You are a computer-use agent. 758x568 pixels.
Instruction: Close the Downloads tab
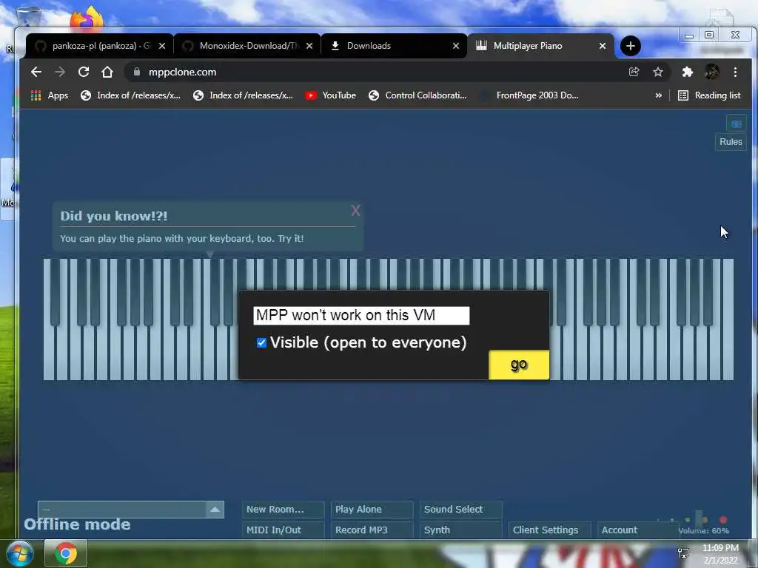[455, 46]
